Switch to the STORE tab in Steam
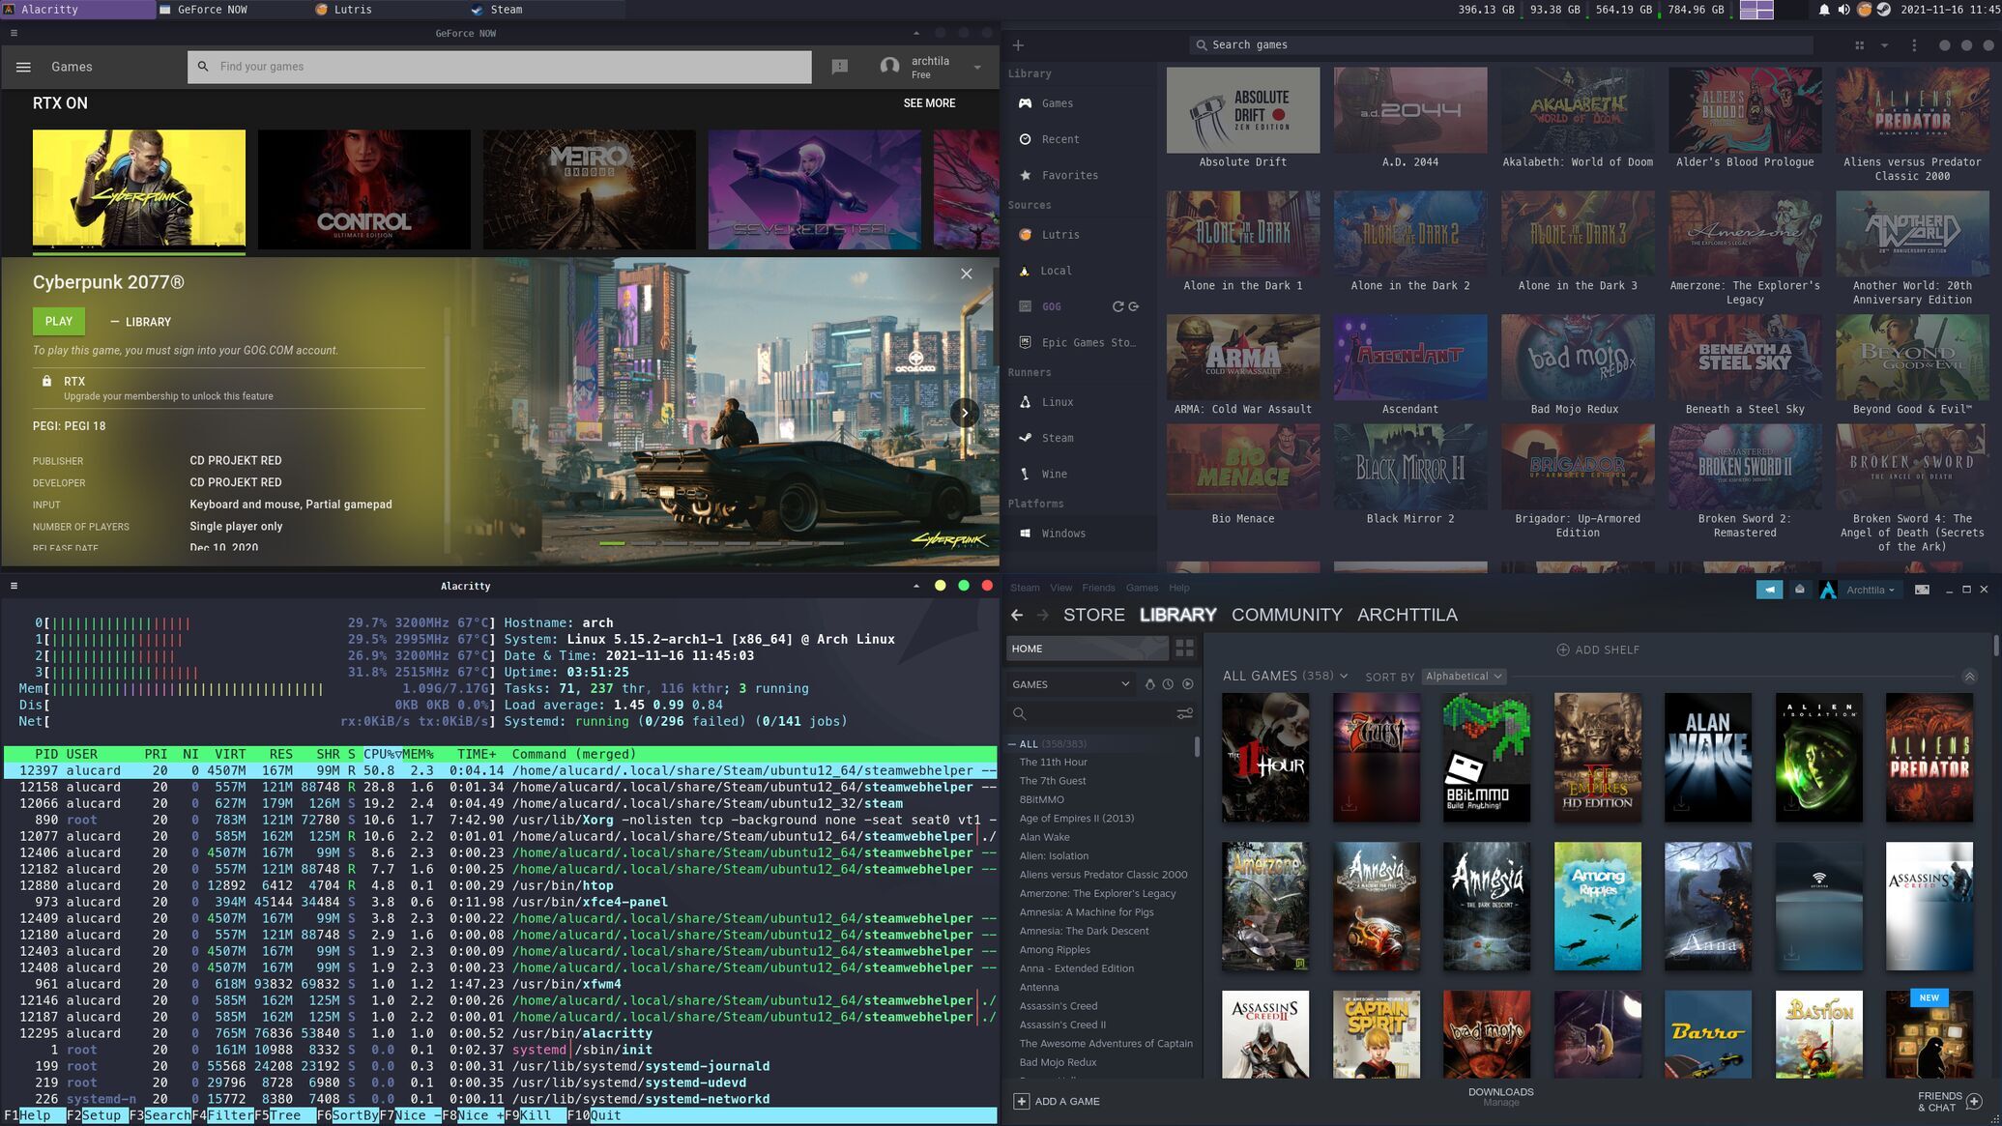Screen dimensions: 2002x1126 point(1093,615)
